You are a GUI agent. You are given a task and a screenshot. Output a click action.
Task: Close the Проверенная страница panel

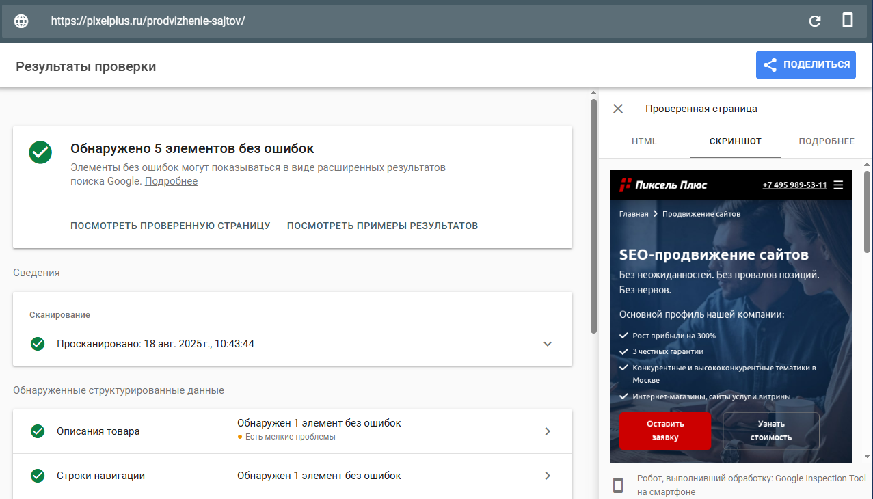point(618,109)
